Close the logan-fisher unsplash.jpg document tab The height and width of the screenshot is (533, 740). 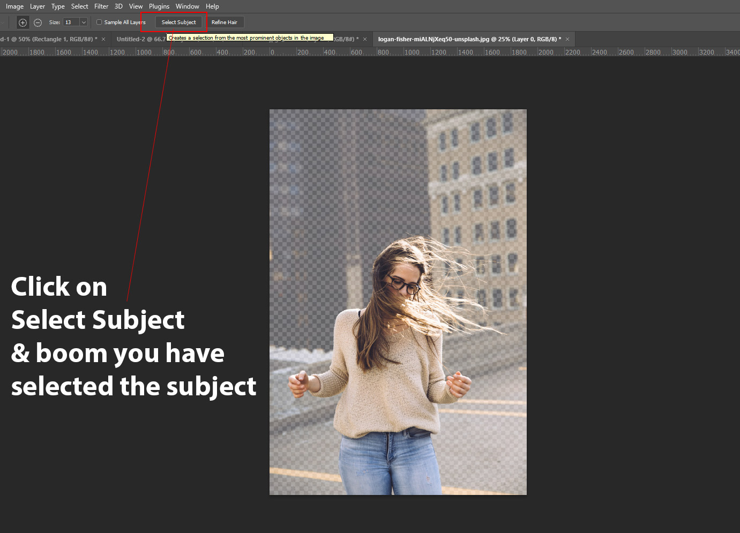click(567, 39)
